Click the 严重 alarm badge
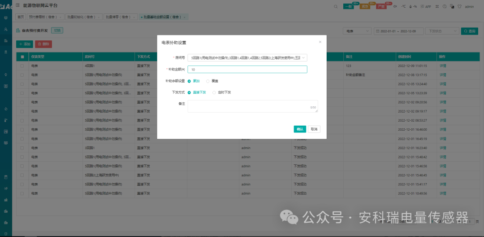Image resolution: width=484 pixels, height=237 pixels. point(381,6)
